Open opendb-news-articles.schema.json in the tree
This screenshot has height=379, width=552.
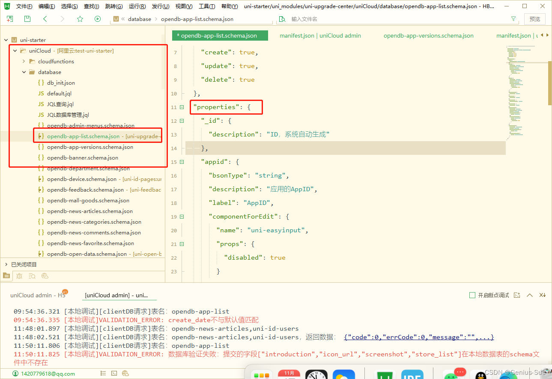click(x=90, y=211)
